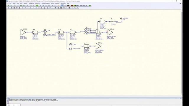The image size is (189, 106).
Task: Click the green circle help icon
Action: (90, 6)
